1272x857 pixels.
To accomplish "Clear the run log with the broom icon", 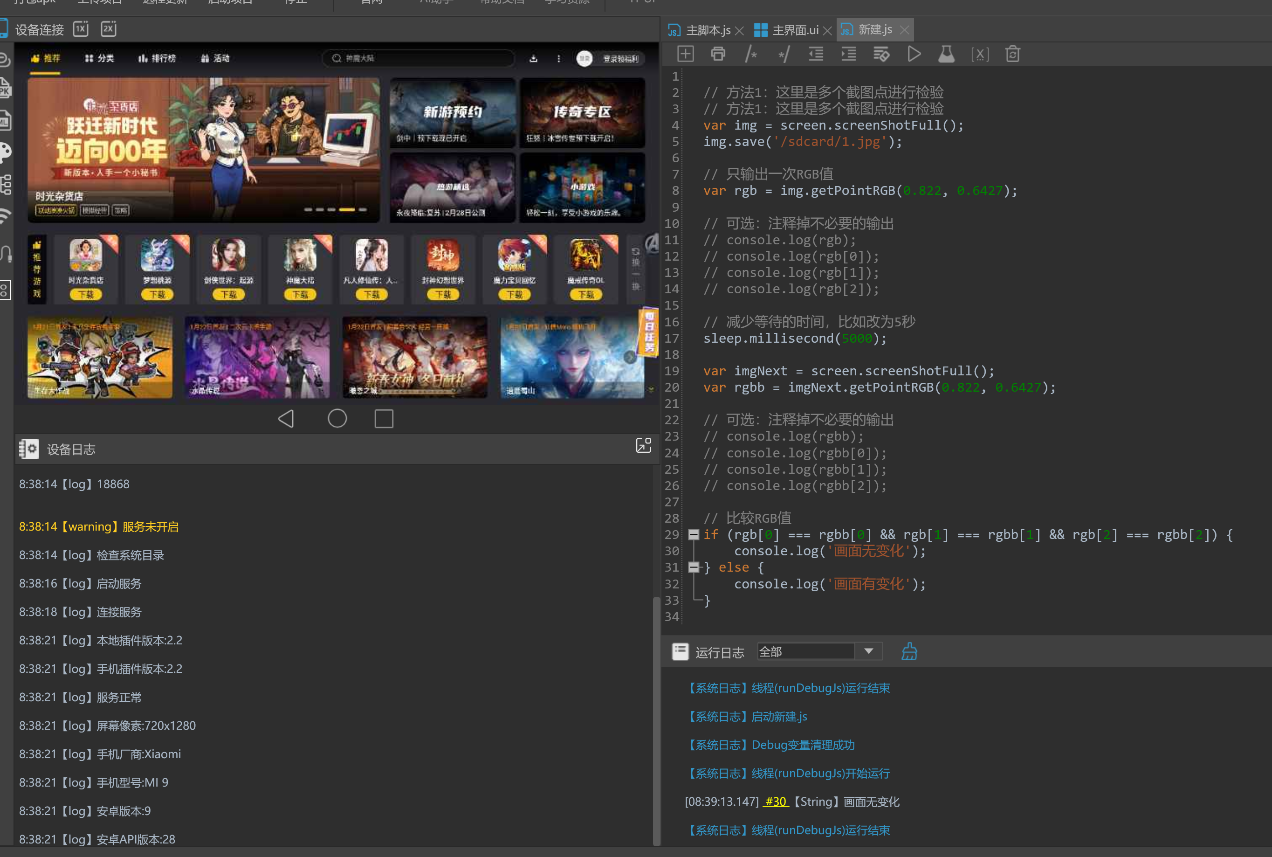I will [x=908, y=651].
